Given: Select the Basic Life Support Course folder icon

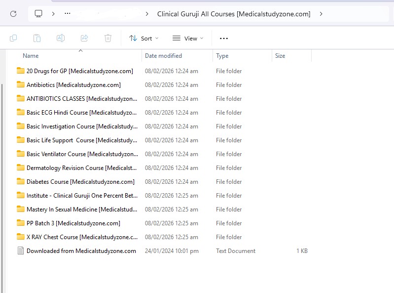Looking at the screenshot, I should [21, 140].
